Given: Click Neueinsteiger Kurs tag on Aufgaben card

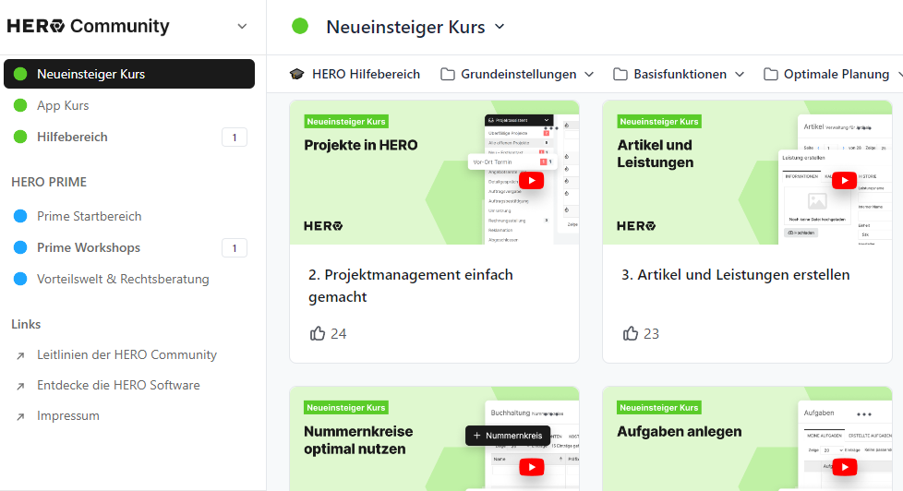Looking at the screenshot, I should (x=659, y=408).
